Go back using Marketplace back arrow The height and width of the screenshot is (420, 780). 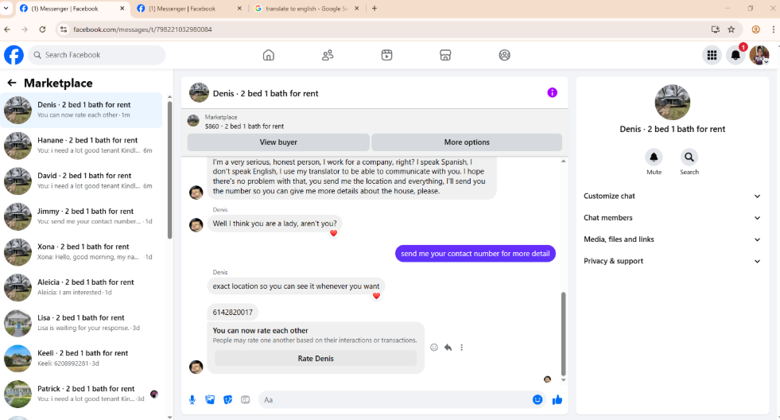(x=12, y=83)
